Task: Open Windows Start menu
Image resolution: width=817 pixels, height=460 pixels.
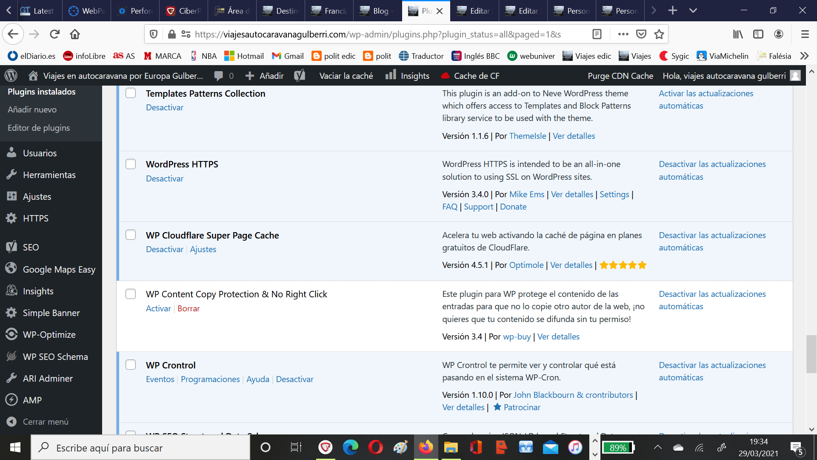Action: [x=15, y=447]
